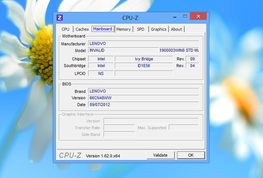Screen dimensions: 263x178
Task: Click the BIOS Brand field LENOVO
Action: (x=144, y=91)
